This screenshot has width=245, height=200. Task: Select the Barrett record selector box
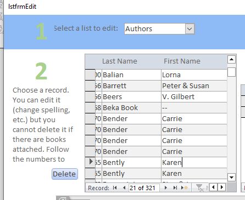coord(90,85)
